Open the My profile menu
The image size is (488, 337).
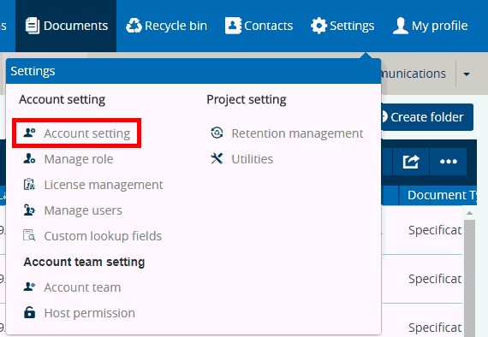click(x=430, y=26)
